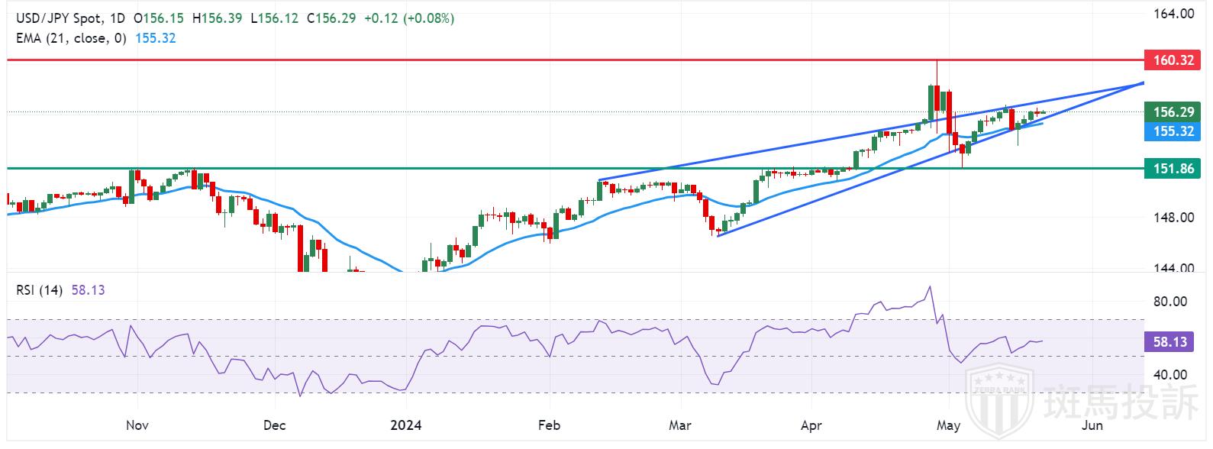Click the +0.12 (+0.08%) change value
The image size is (1213, 449).
click(x=408, y=18)
